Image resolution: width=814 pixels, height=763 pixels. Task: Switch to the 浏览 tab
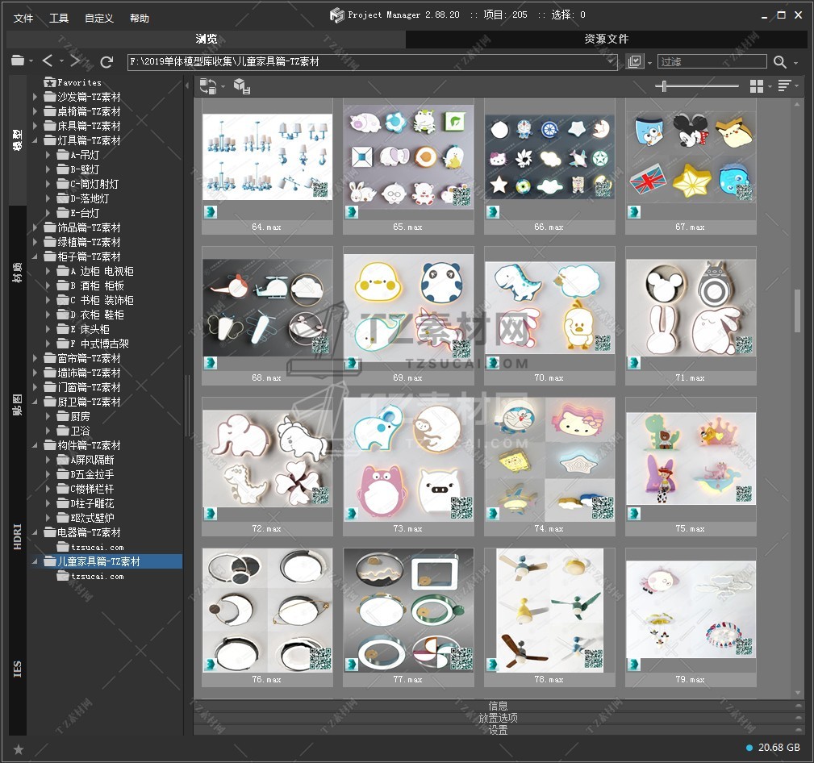click(x=206, y=39)
